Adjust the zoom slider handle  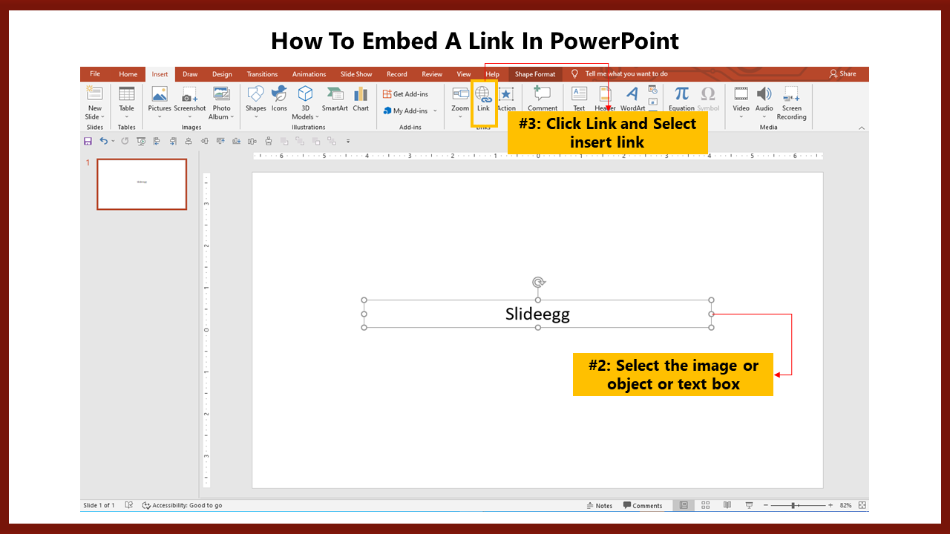tap(793, 505)
